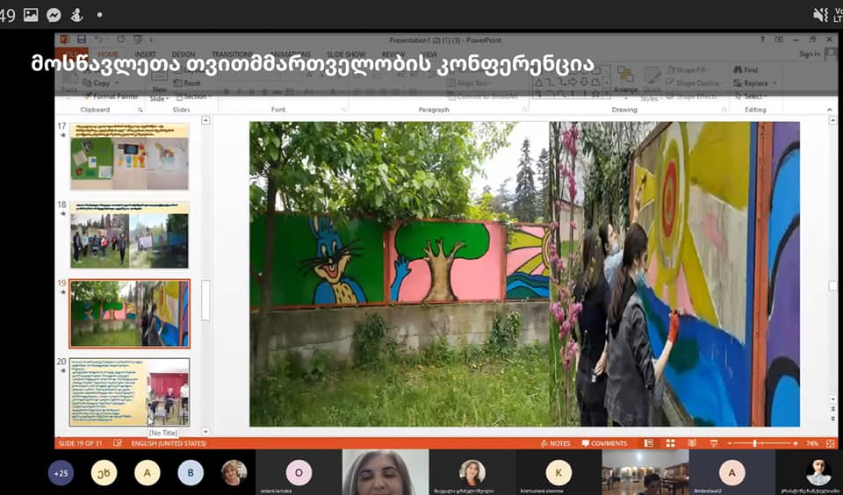Select participant avatar with letter B
This screenshot has height=495, width=843.
(x=191, y=473)
